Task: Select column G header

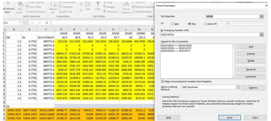Action: click(x=61, y=29)
